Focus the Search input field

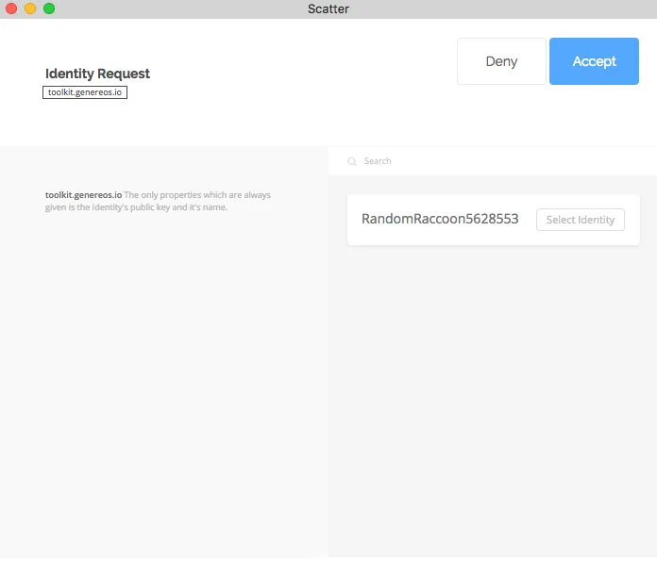pyautogui.click(x=493, y=161)
